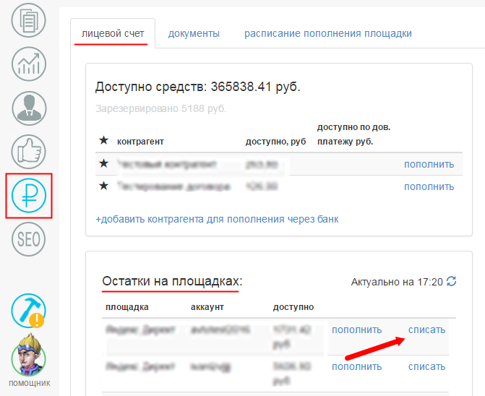Toggle the star on the second contractor row
The width and height of the screenshot is (485, 396).
click(x=103, y=186)
